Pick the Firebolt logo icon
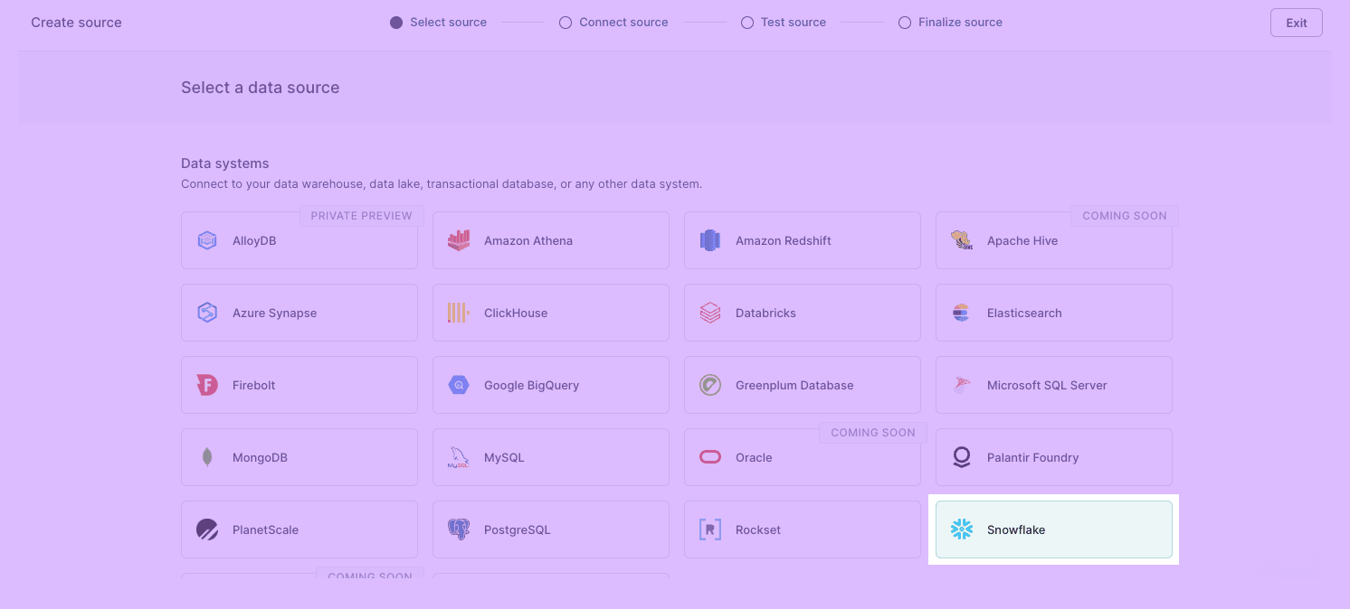The height and width of the screenshot is (609, 1350). (207, 385)
